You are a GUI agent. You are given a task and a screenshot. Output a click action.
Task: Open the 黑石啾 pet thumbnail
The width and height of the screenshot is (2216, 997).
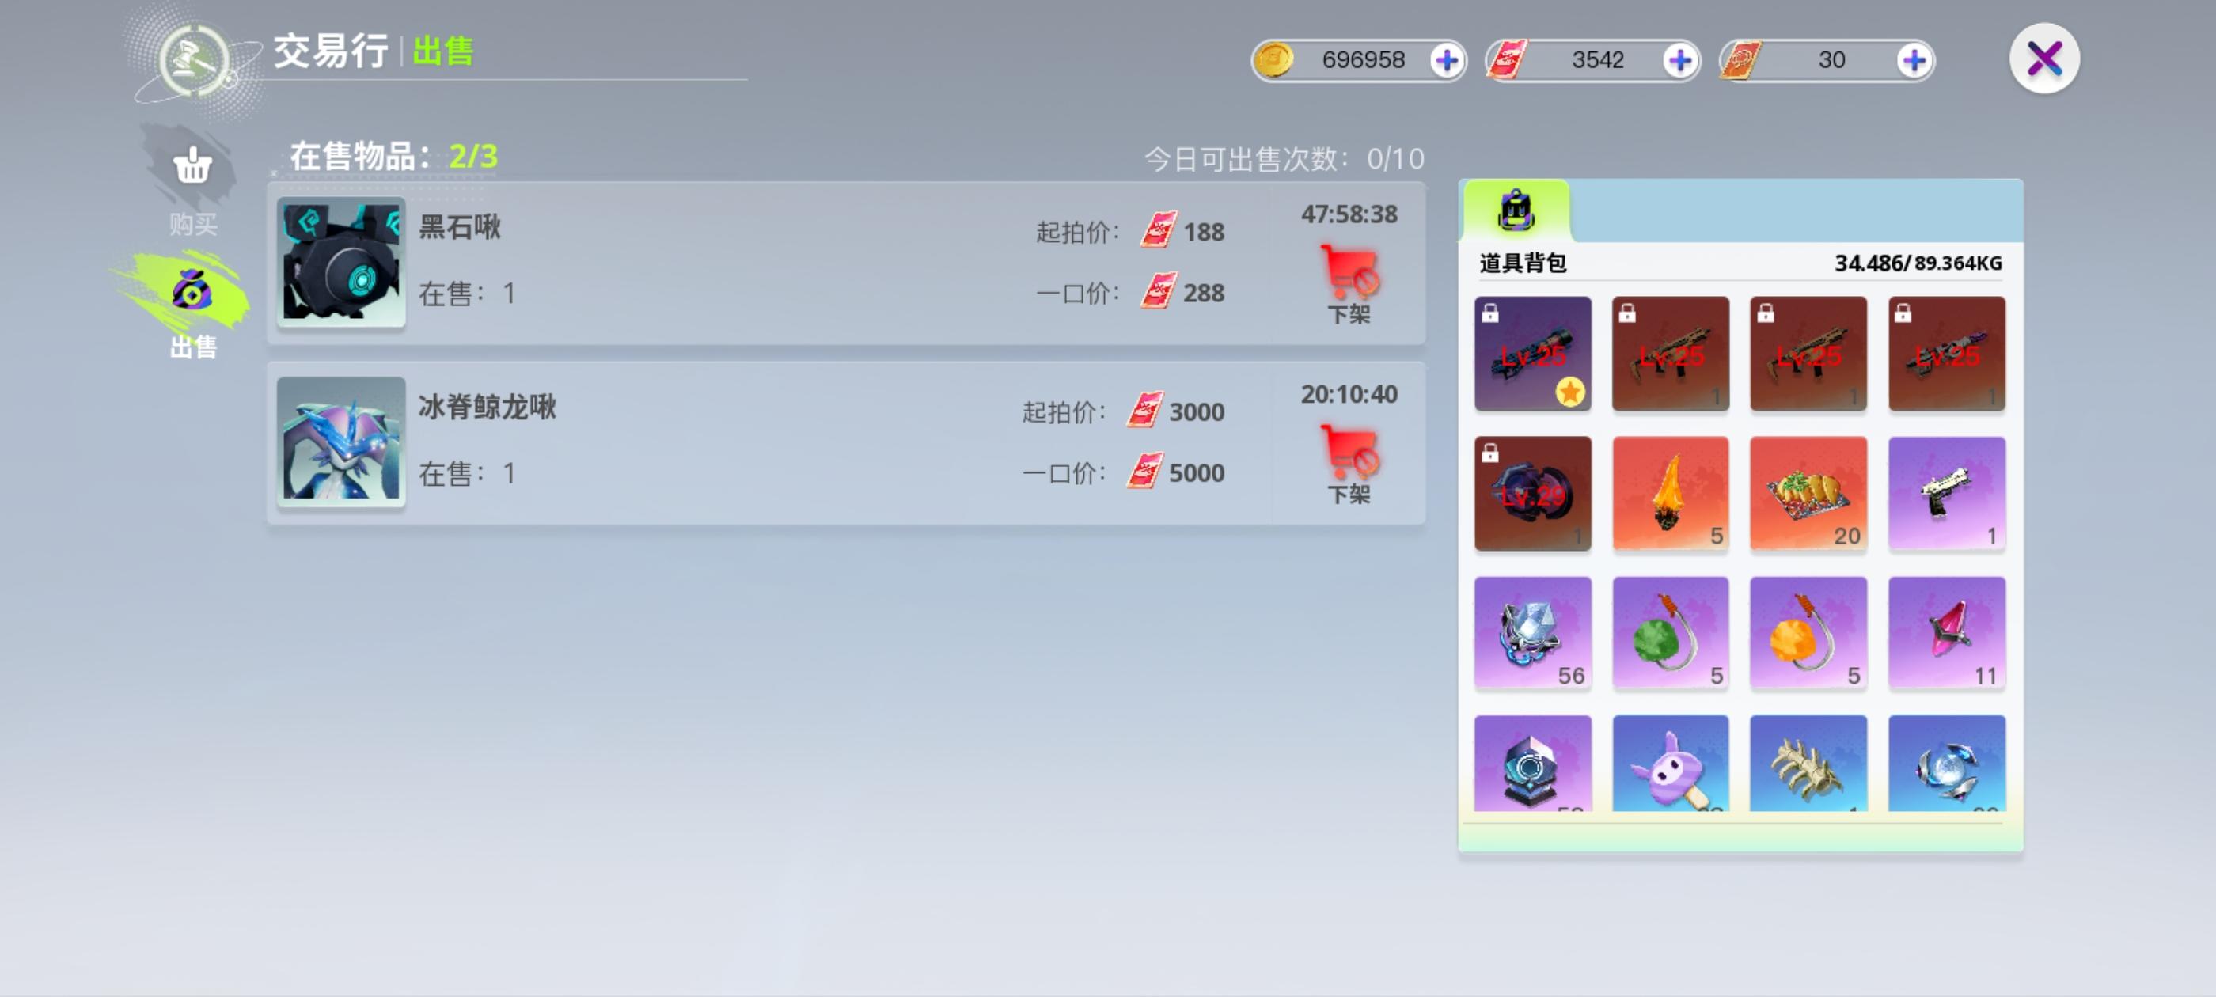342,261
